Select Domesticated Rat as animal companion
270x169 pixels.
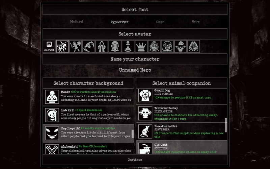(182, 131)
